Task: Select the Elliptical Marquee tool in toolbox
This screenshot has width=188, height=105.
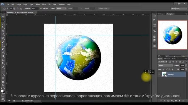Action: (x=3, y=20)
